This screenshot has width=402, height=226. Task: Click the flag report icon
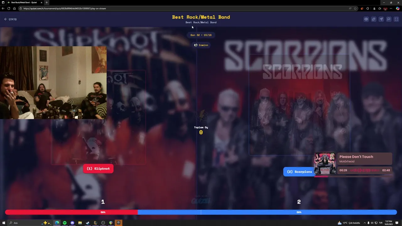pyautogui.click(x=389, y=19)
